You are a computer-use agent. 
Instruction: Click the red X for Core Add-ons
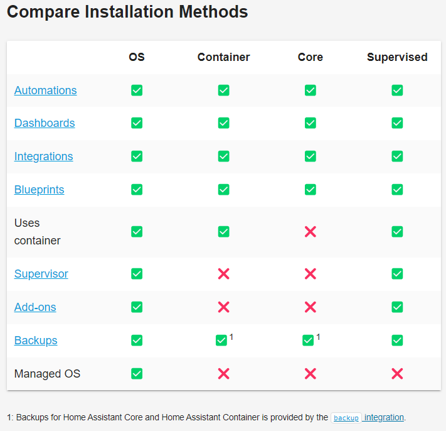tap(311, 307)
